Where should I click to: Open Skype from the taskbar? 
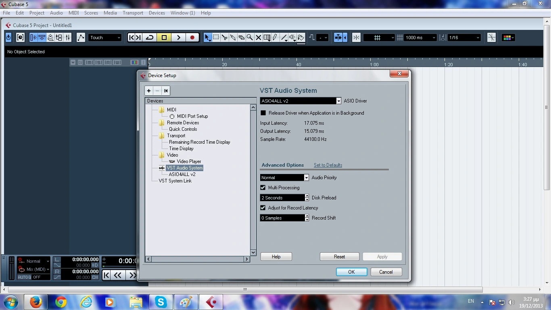pyautogui.click(x=161, y=302)
